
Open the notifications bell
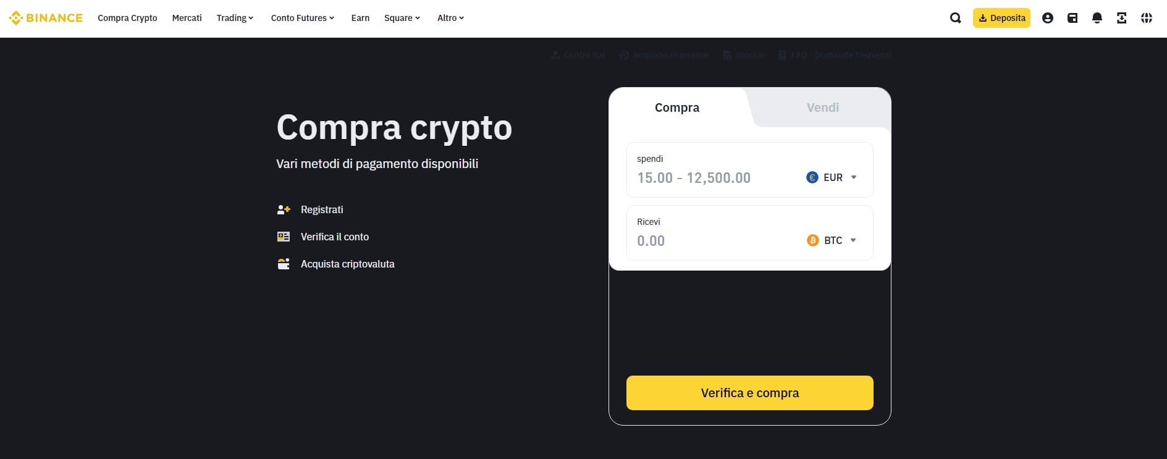click(x=1097, y=18)
